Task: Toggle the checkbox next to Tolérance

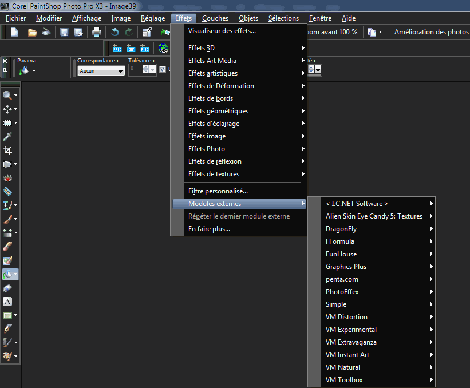Action: 163,70
